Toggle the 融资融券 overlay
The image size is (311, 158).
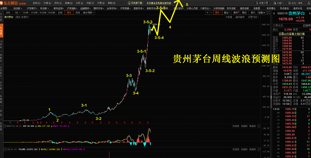click(x=240, y=17)
